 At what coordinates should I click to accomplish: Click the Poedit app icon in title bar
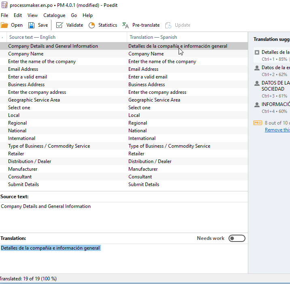pos(4,5)
